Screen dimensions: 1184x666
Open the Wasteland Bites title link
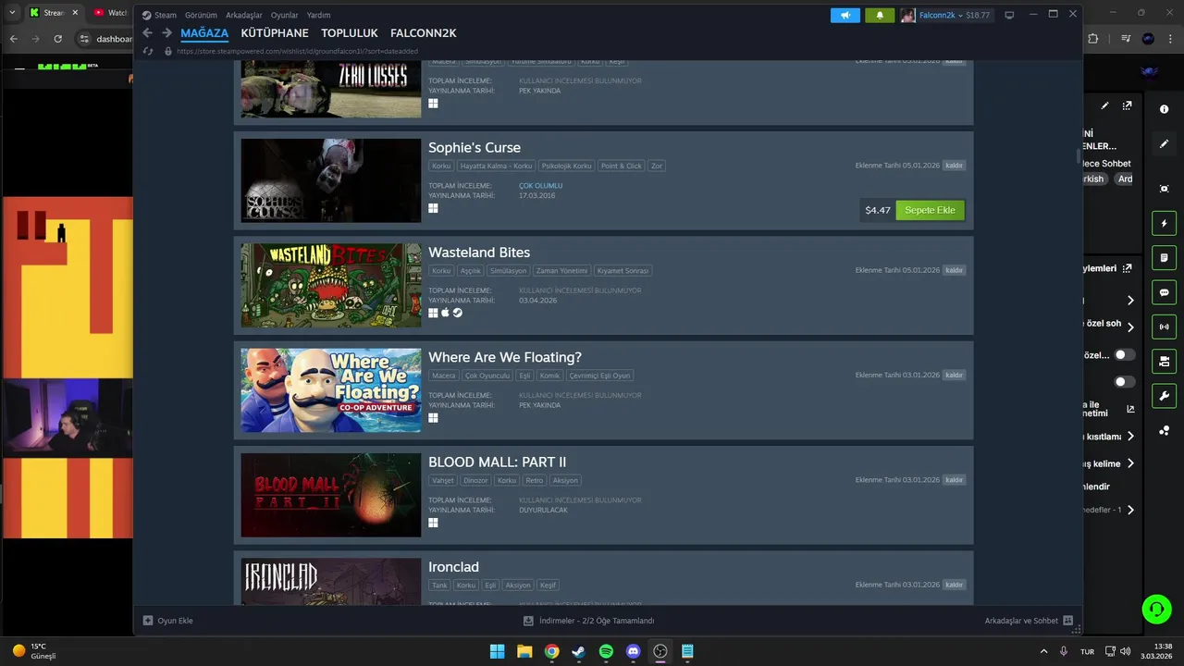click(x=479, y=252)
